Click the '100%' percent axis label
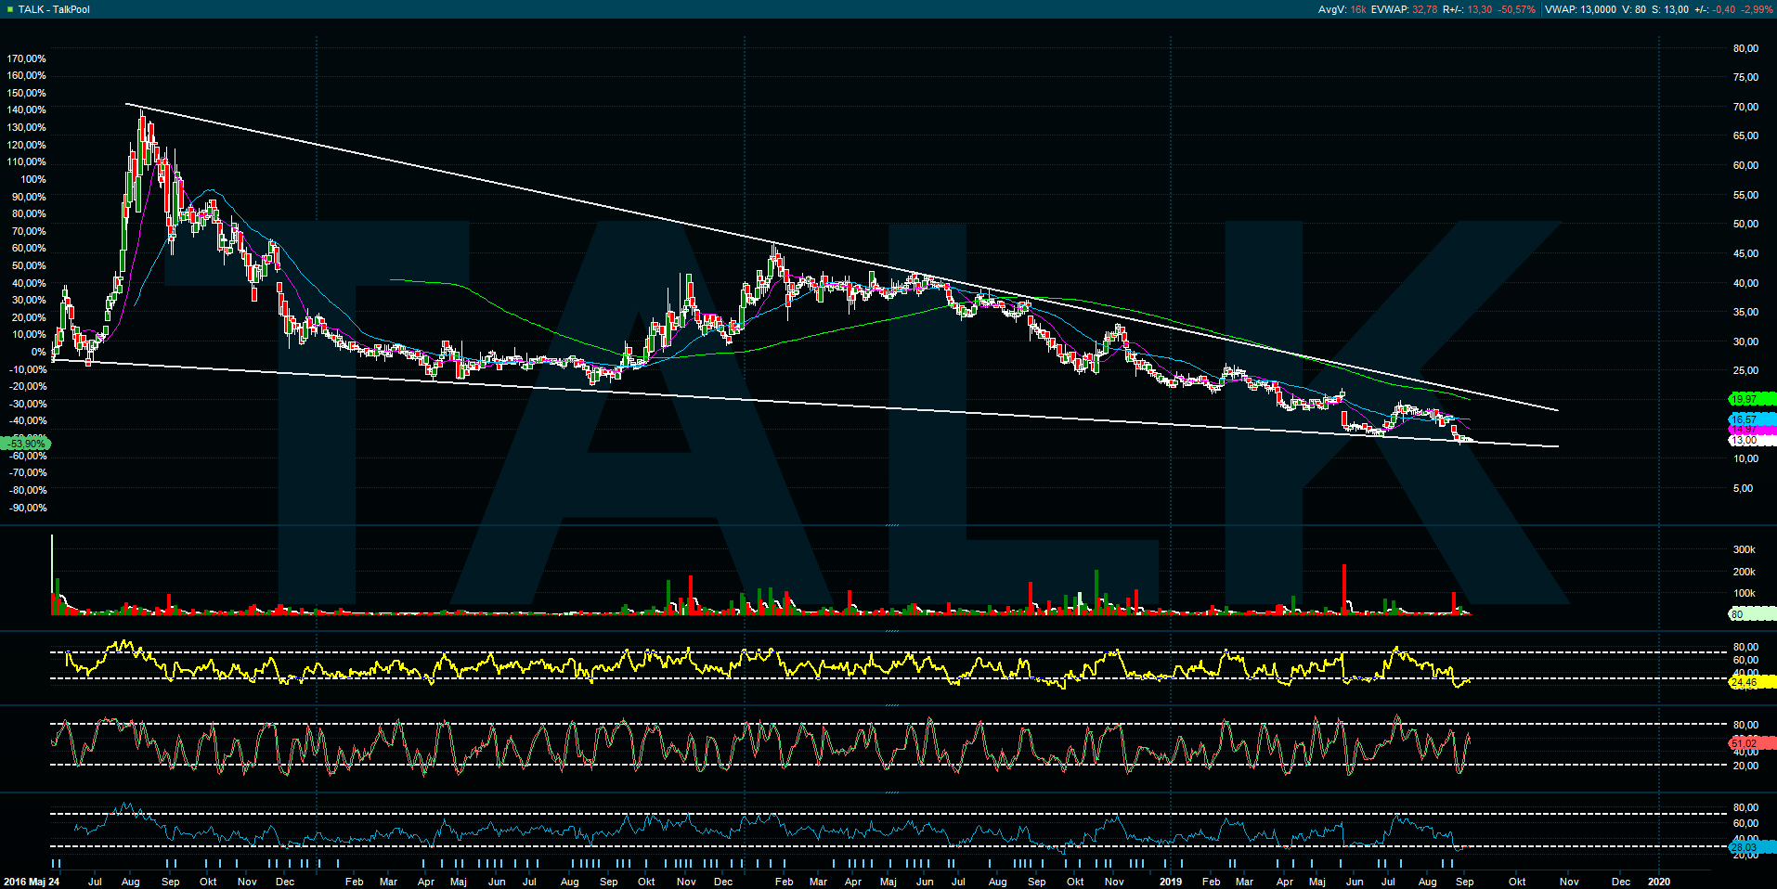1777x889 pixels. click(32, 179)
